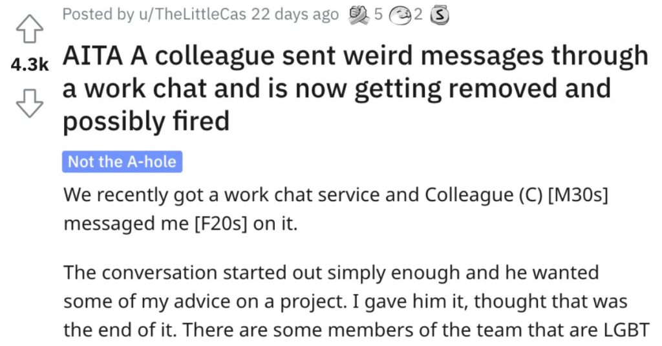The height and width of the screenshot is (346, 662).
Task: Click the Helpful award count 5
Action: [x=378, y=14]
